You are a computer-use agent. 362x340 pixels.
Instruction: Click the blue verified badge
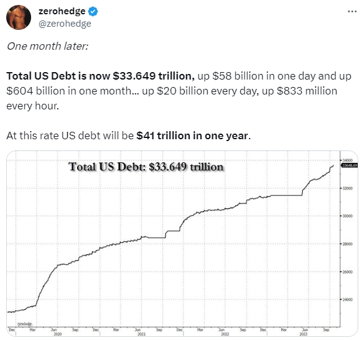tap(93, 11)
